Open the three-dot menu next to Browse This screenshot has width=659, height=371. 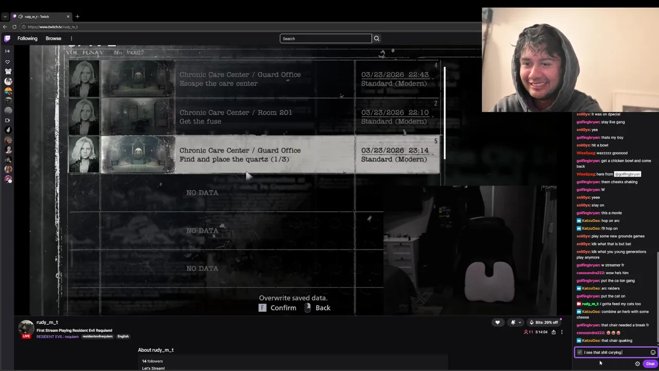coord(72,38)
